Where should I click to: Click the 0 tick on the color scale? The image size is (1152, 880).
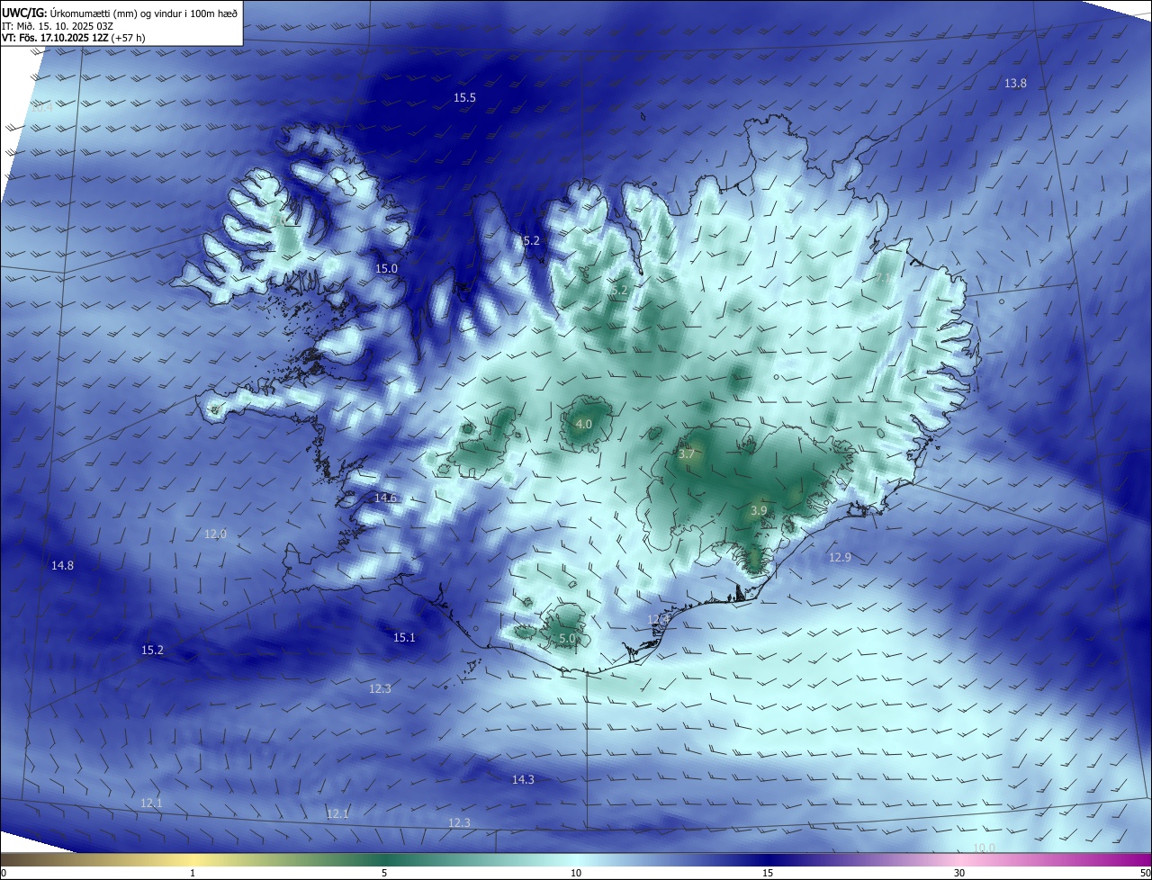pos(4,873)
